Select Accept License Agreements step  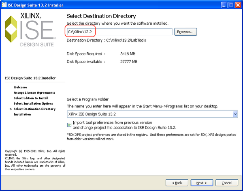(x=34, y=92)
